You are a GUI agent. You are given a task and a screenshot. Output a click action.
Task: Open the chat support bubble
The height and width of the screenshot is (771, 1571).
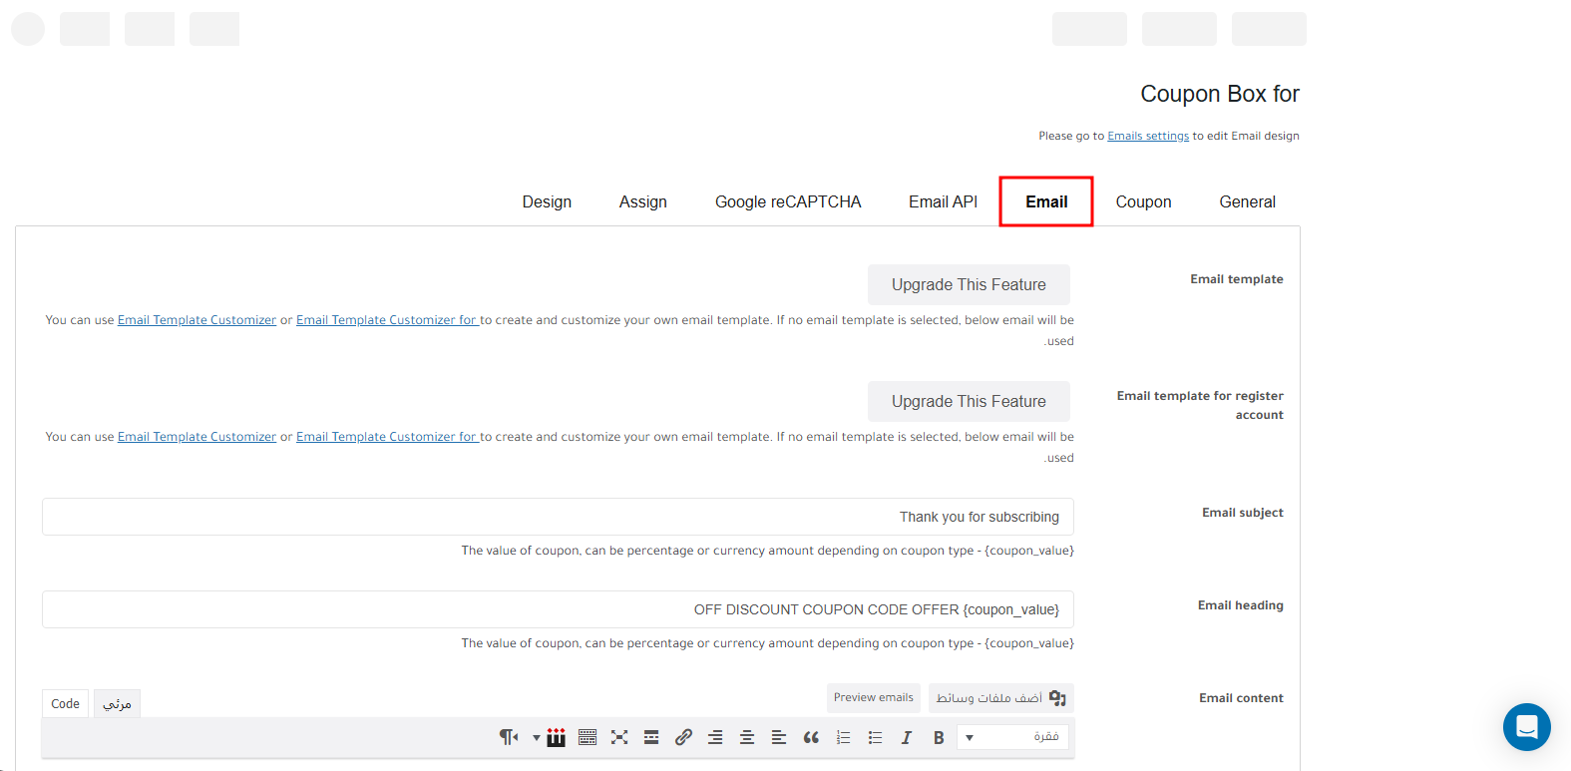[1526, 727]
